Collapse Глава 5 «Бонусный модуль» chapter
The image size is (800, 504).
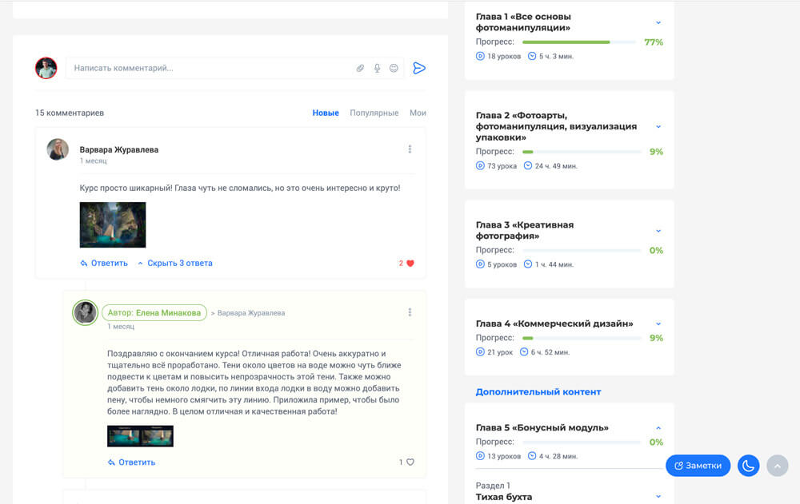658,428
